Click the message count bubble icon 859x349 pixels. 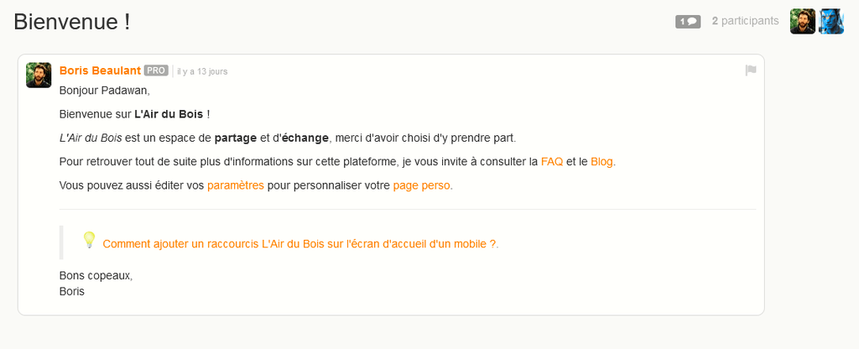688,21
